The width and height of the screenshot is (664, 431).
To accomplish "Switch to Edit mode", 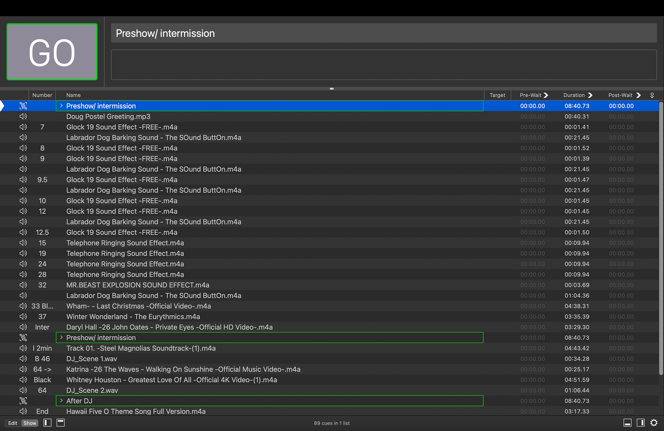I will pyautogui.click(x=13, y=423).
